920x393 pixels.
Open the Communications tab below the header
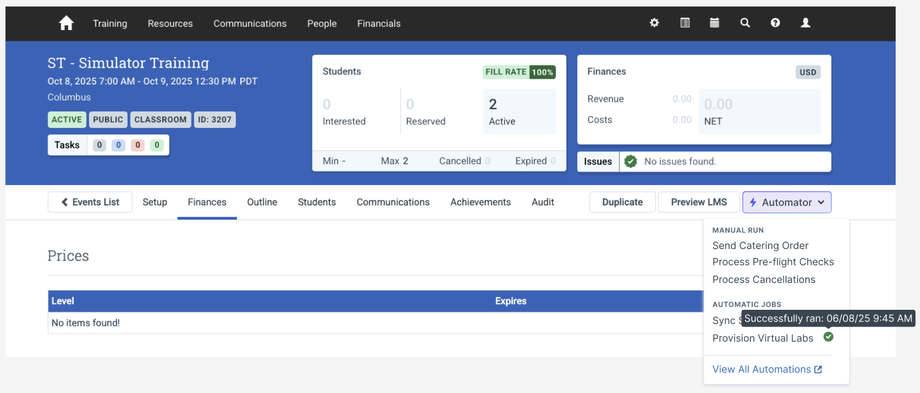pos(393,202)
